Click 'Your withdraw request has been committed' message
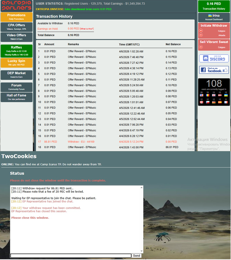The image size is (231, 260). click(51, 208)
